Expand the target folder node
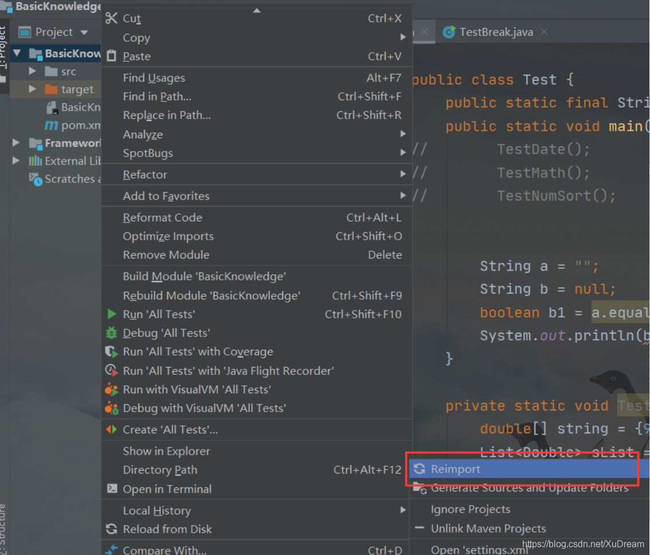The width and height of the screenshot is (650, 555). tap(32, 89)
